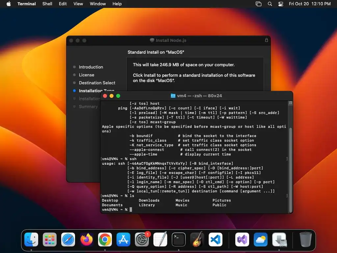The image size is (337, 253).
Task: Click the "Documents" entry in ls output
Action: click(112, 205)
